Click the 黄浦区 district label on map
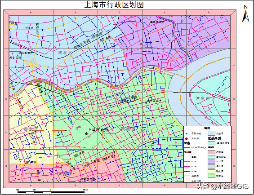Viewport: 254px width, 195px height. (128, 129)
